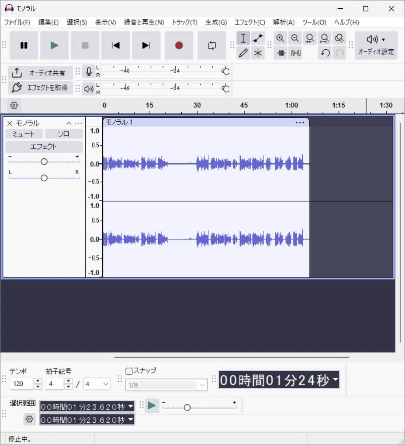Collapse the モノラル track with the chevron
This screenshot has width=405, height=445.
[69, 123]
